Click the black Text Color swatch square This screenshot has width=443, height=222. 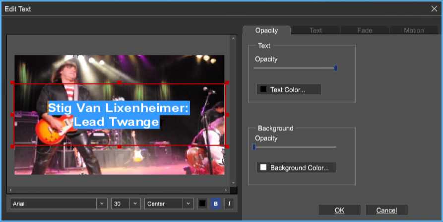click(x=263, y=89)
